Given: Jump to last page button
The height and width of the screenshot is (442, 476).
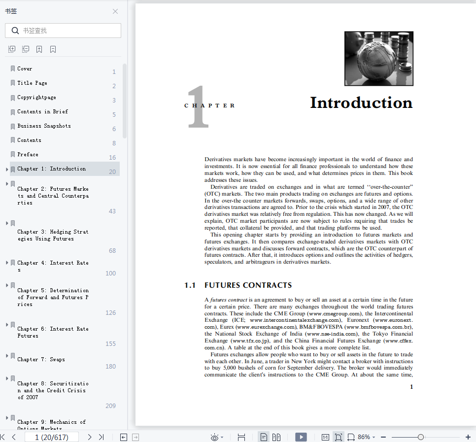Looking at the screenshot, I should pos(102,437).
